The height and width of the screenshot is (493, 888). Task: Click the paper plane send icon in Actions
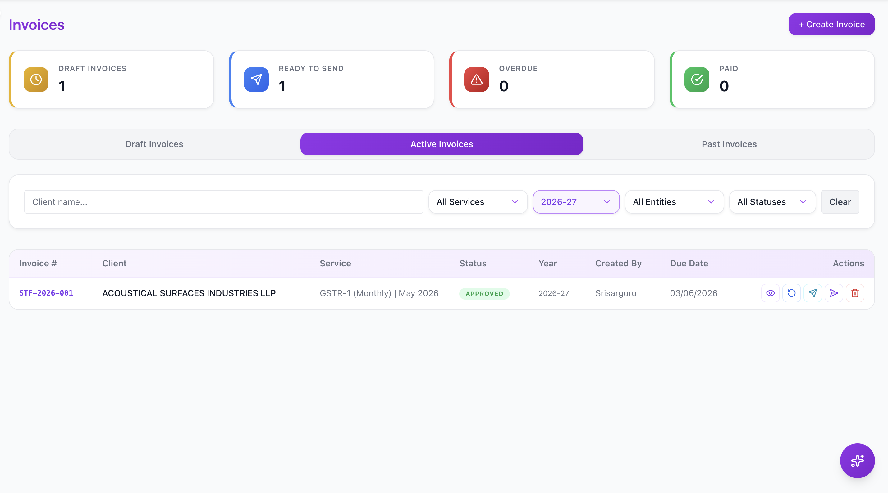point(812,293)
